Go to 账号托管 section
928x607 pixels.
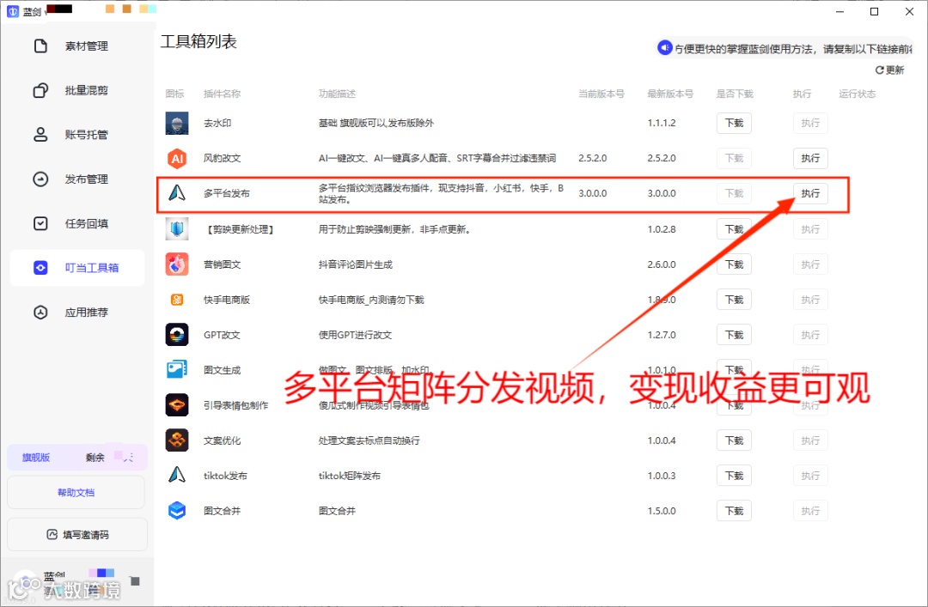coord(77,135)
